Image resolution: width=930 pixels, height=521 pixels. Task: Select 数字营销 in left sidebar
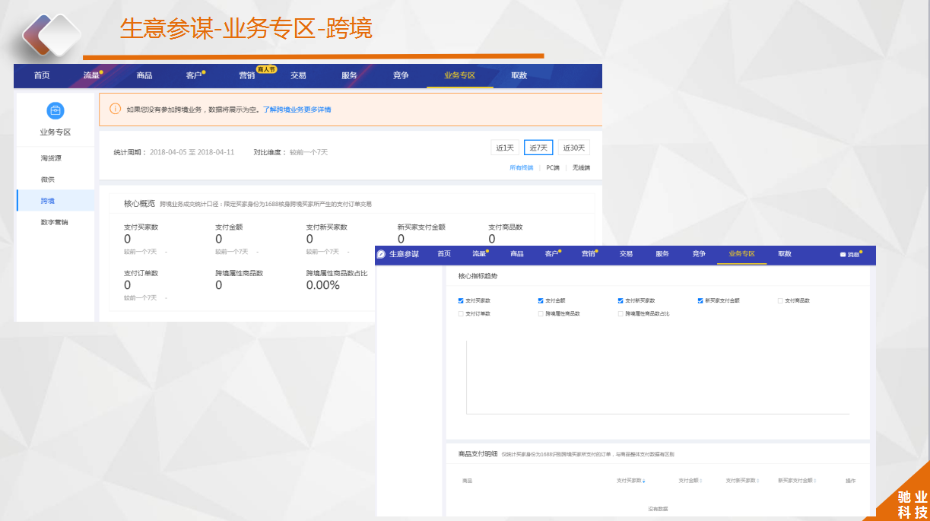tap(56, 222)
